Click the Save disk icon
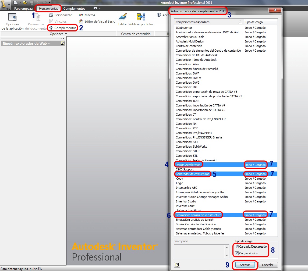Screen dimensions: 308x271 coord(32,3)
